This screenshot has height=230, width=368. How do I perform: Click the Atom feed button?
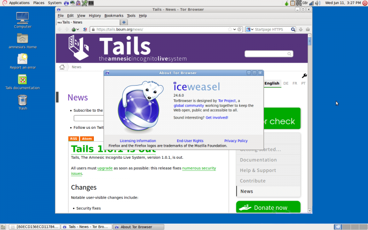tap(87, 139)
